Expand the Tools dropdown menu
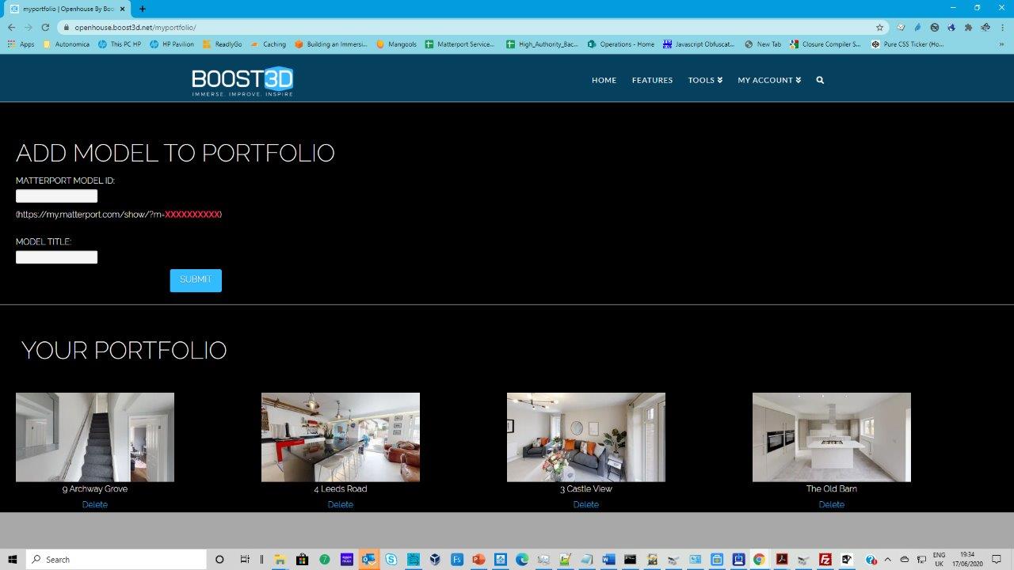The width and height of the screenshot is (1014, 570). click(x=705, y=80)
